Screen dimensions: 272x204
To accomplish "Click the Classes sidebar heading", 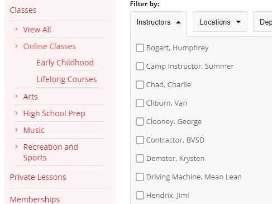I will pyautogui.click(x=23, y=10).
